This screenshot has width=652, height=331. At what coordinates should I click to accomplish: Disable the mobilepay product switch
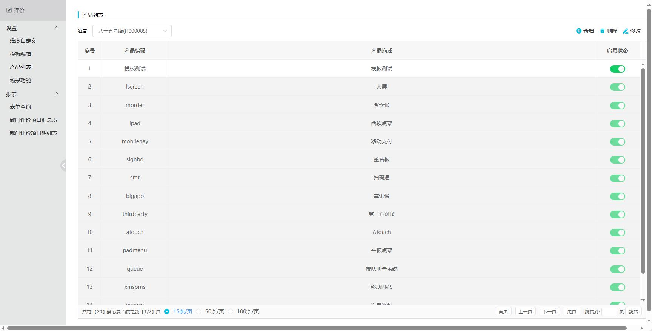point(617,142)
